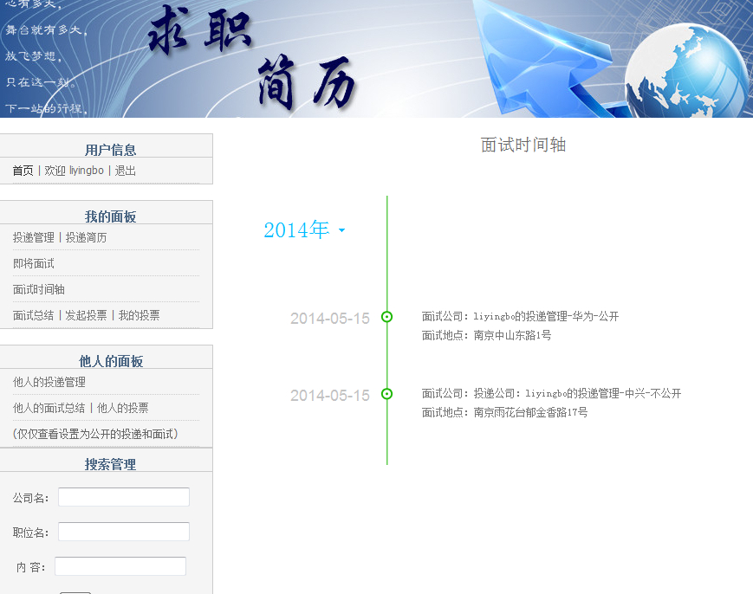
Task: Click into the 内容 text field
Action: (x=120, y=566)
